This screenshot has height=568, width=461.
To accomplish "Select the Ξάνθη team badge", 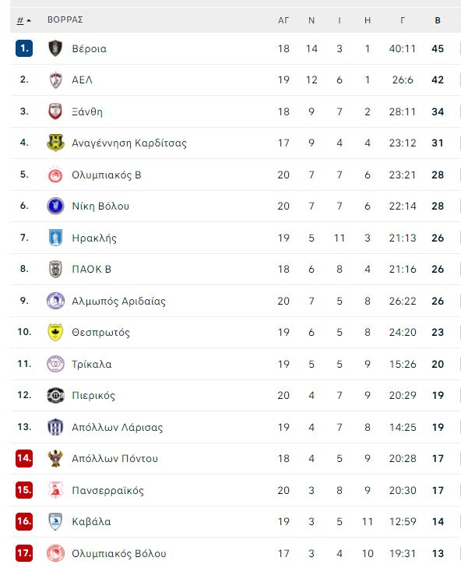I will point(55,111).
